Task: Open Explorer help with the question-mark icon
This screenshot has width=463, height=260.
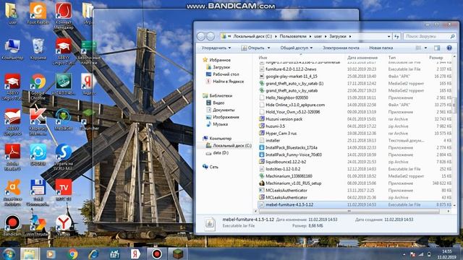Action: (449, 48)
